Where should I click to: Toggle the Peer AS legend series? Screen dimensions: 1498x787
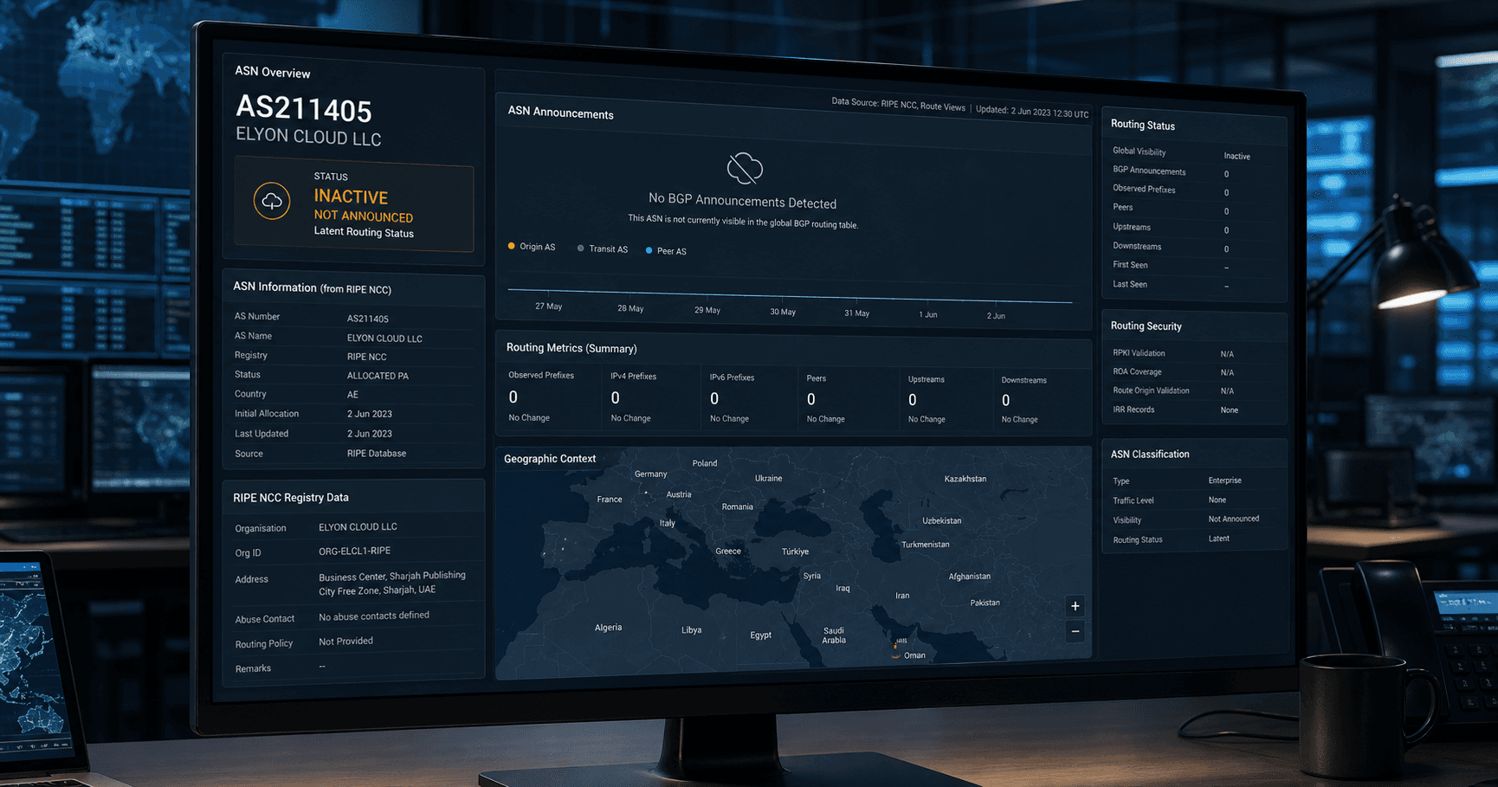tap(666, 251)
